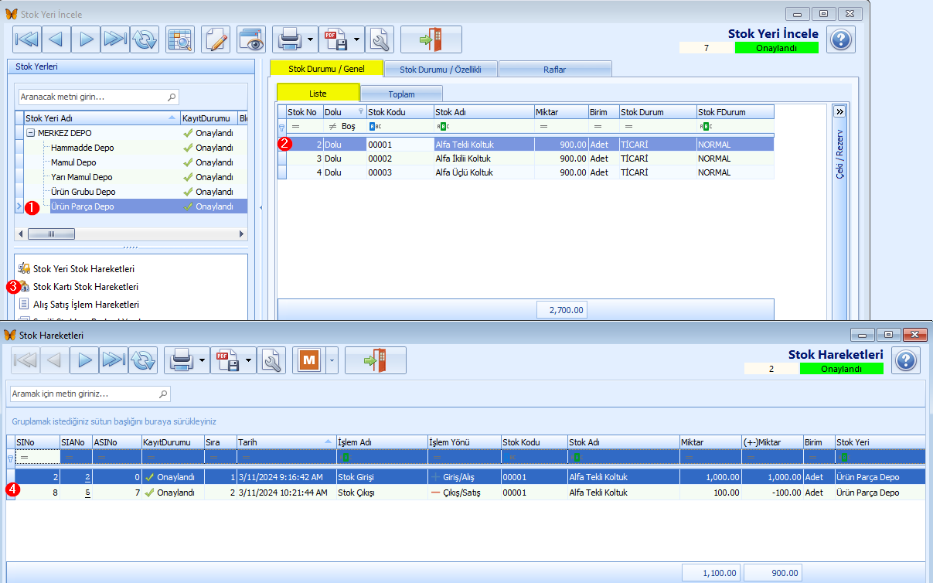Screen dimensions: 933x583
Task: Go to first record in Stok Yeri İncele
Action: (27, 39)
